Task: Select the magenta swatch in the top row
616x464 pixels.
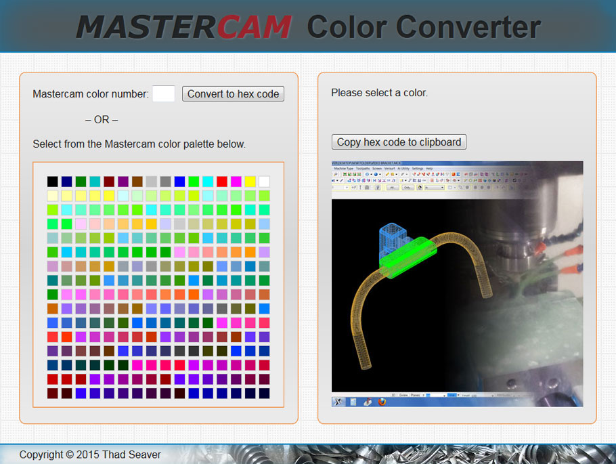Action: point(236,182)
